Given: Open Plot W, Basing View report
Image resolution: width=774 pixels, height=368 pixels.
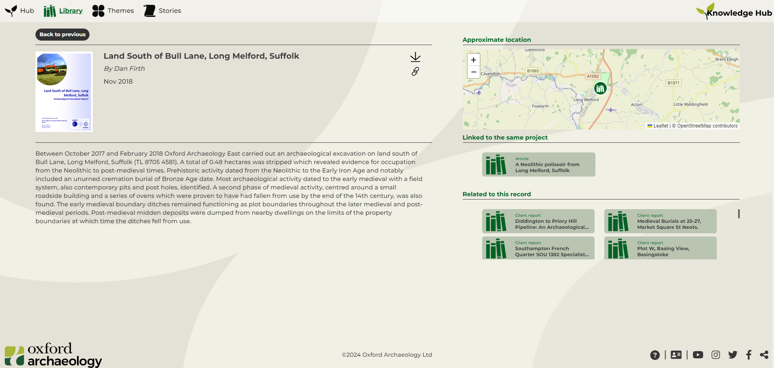Looking at the screenshot, I should pos(660,248).
